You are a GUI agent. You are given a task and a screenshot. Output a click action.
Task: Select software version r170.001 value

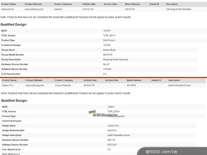pyautogui.click(x=107, y=69)
